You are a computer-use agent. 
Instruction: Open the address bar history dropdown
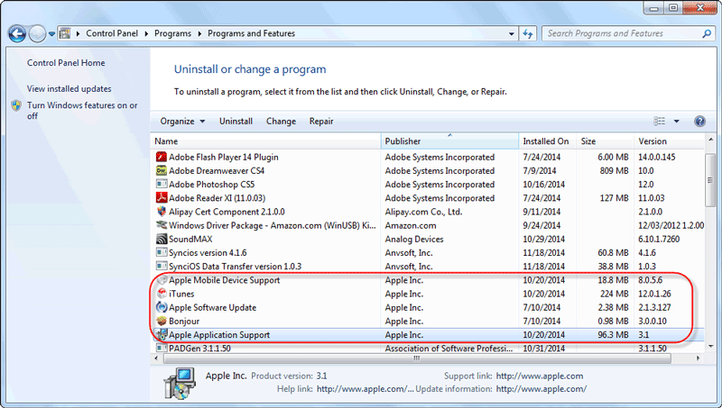tap(511, 33)
